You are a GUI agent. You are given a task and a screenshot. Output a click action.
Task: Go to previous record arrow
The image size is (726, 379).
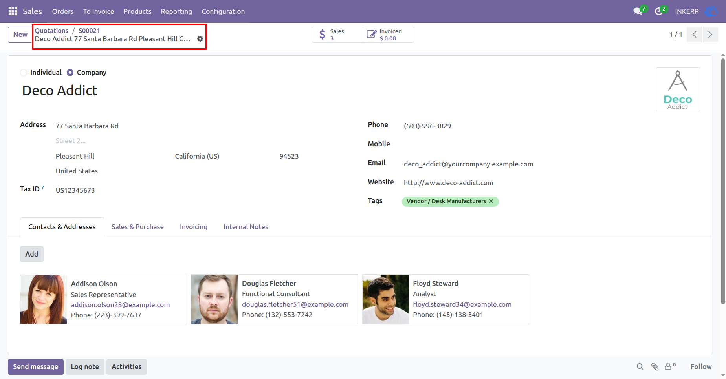pos(695,35)
